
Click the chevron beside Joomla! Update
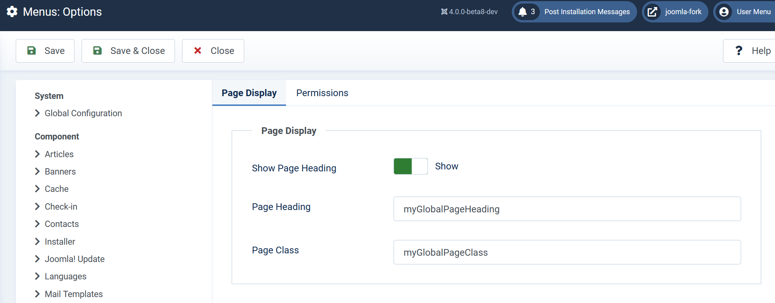tap(37, 259)
